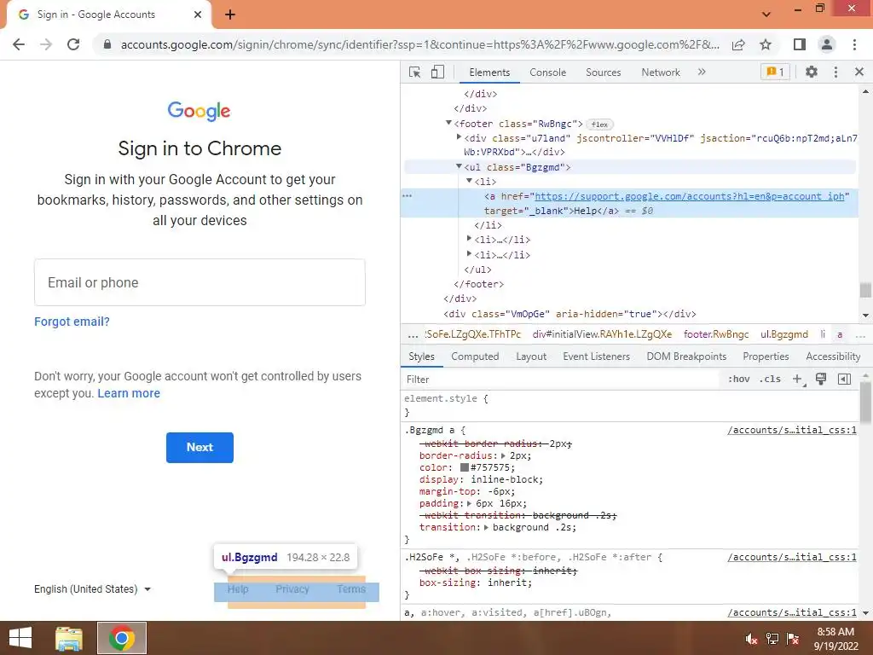Screen dimensions: 873x655
Task: Close the DevTools panel
Action: [859, 72]
